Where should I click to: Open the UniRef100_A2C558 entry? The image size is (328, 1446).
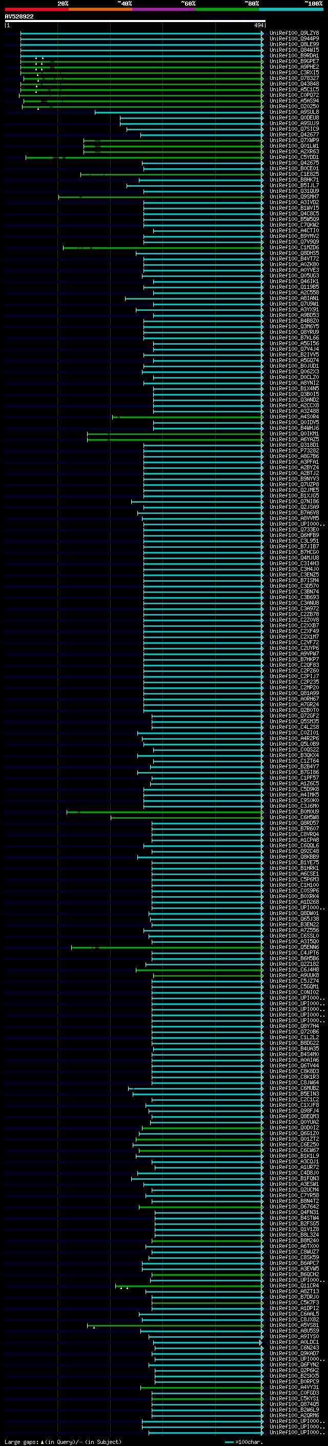pos(294,292)
